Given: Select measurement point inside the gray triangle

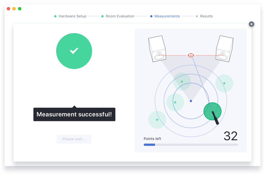Looking at the screenshot, I should coord(182,82).
